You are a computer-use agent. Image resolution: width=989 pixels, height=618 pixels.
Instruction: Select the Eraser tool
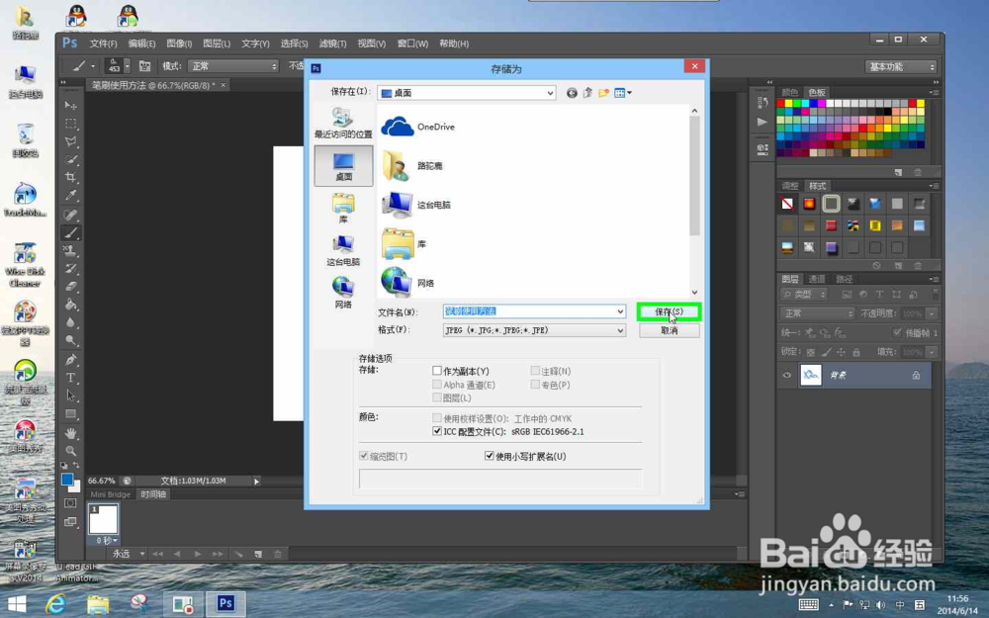(x=70, y=287)
